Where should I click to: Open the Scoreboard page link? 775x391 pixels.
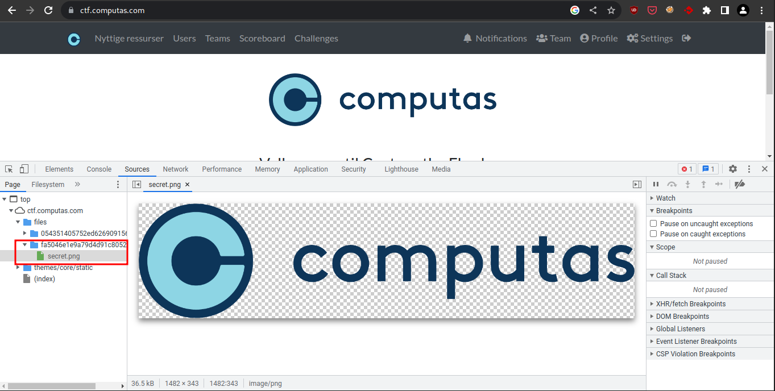262,39
